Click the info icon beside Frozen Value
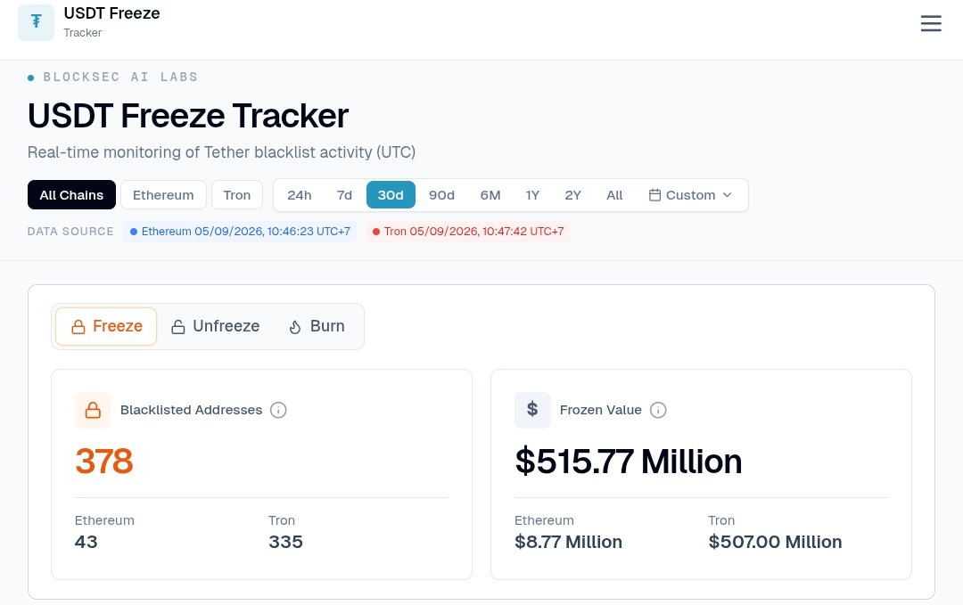This screenshot has width=963, height=605. [x=658, y=410]
